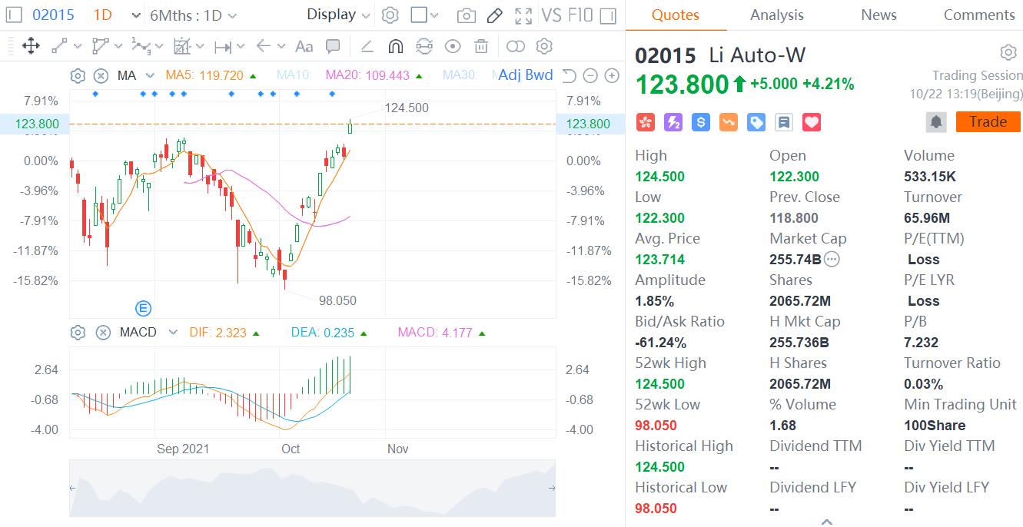This screenshot has height=527, width=1023.
Task: Enter fullscreen chart mode
Action: 523,15
